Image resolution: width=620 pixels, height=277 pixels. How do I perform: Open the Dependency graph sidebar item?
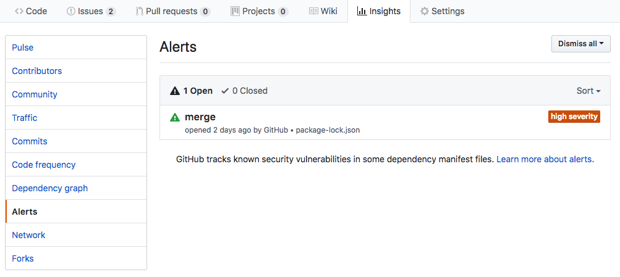76,188
